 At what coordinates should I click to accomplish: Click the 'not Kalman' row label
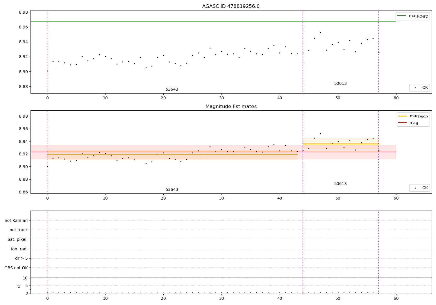click(16, 220)
